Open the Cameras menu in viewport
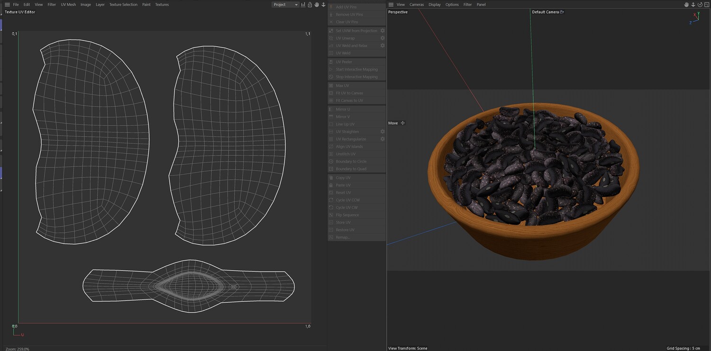 [417, 5]
